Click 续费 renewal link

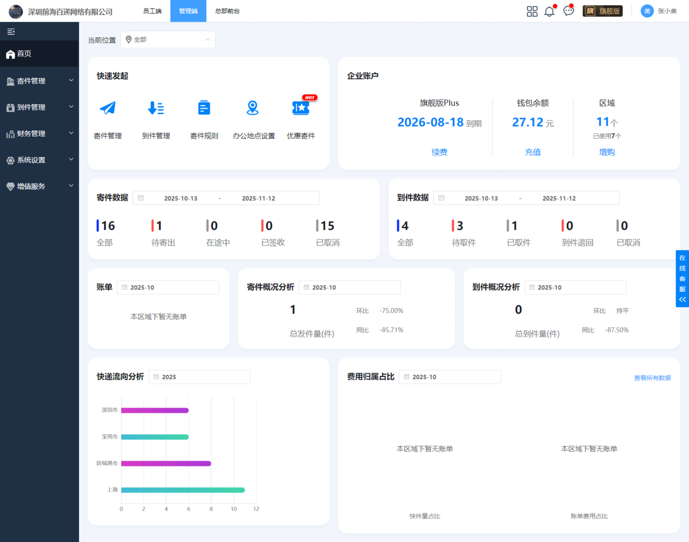click(439, 152)
